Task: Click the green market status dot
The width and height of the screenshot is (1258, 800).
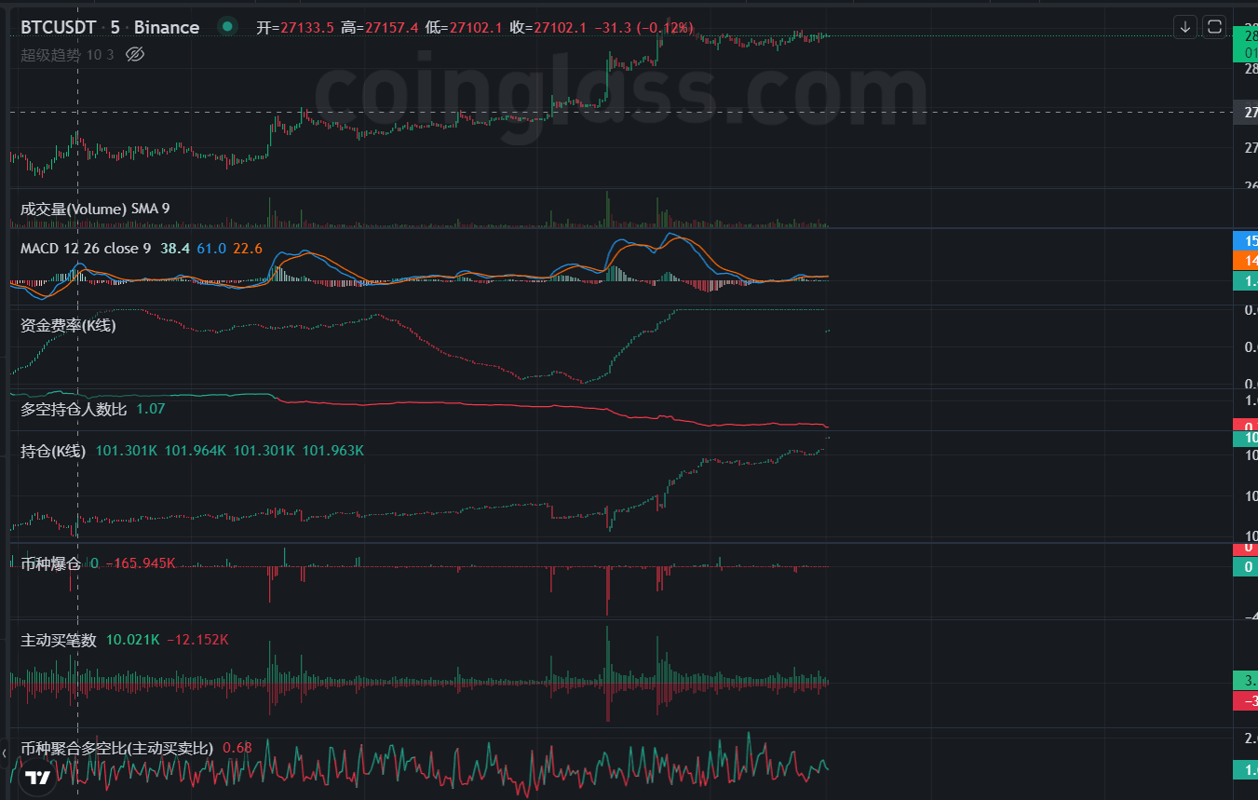Action: pyautogui.click(x=226, y=27)
